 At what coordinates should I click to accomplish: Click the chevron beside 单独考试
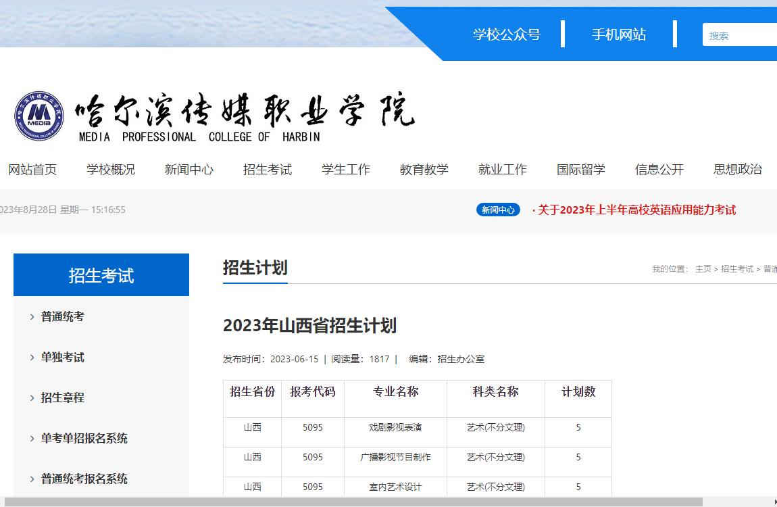point(32,358)
